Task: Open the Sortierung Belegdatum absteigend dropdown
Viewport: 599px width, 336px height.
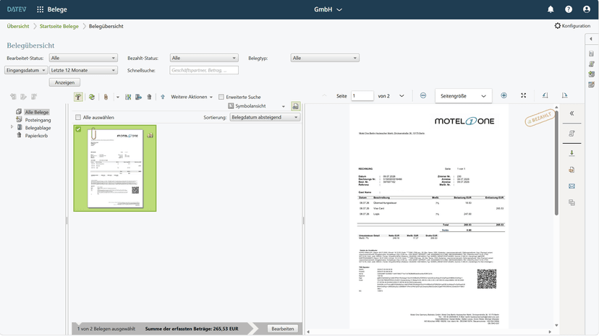Action: tap(265, 118)
